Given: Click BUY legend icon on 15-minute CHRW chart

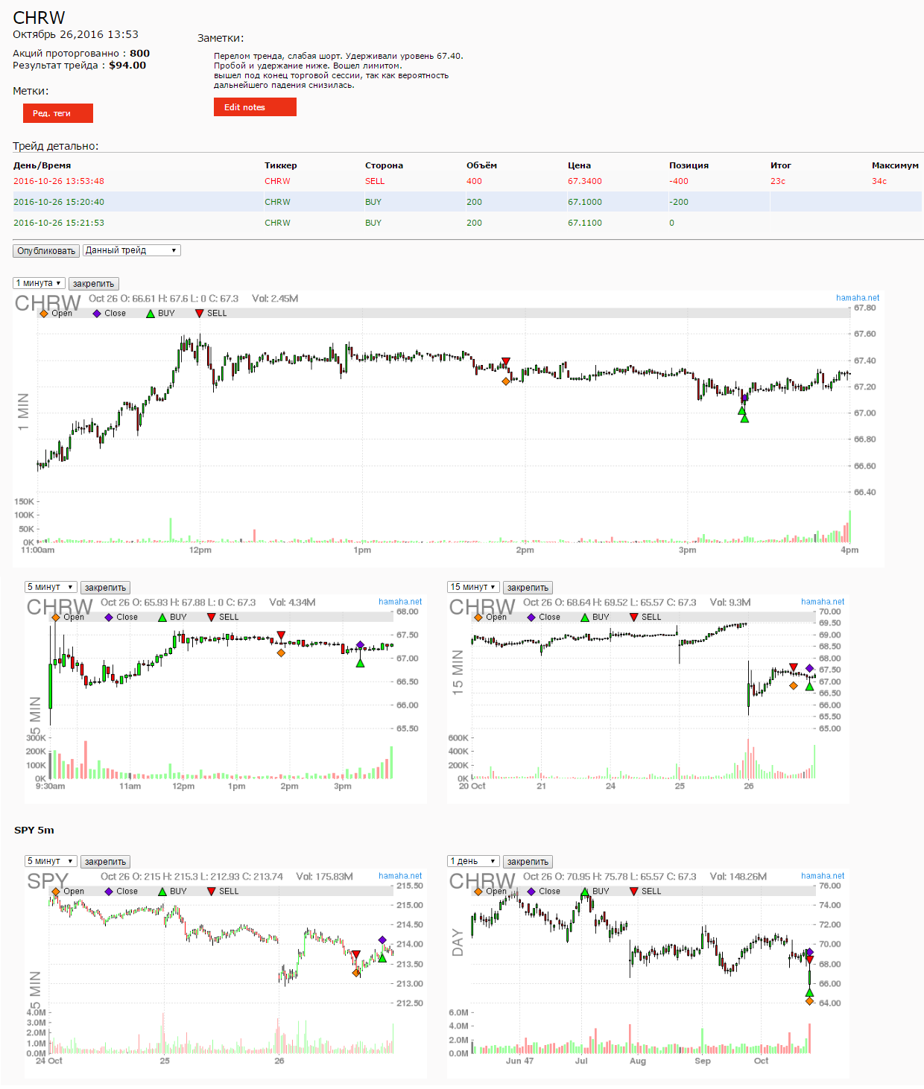Looking at the screenshot, I should [585, 617].
